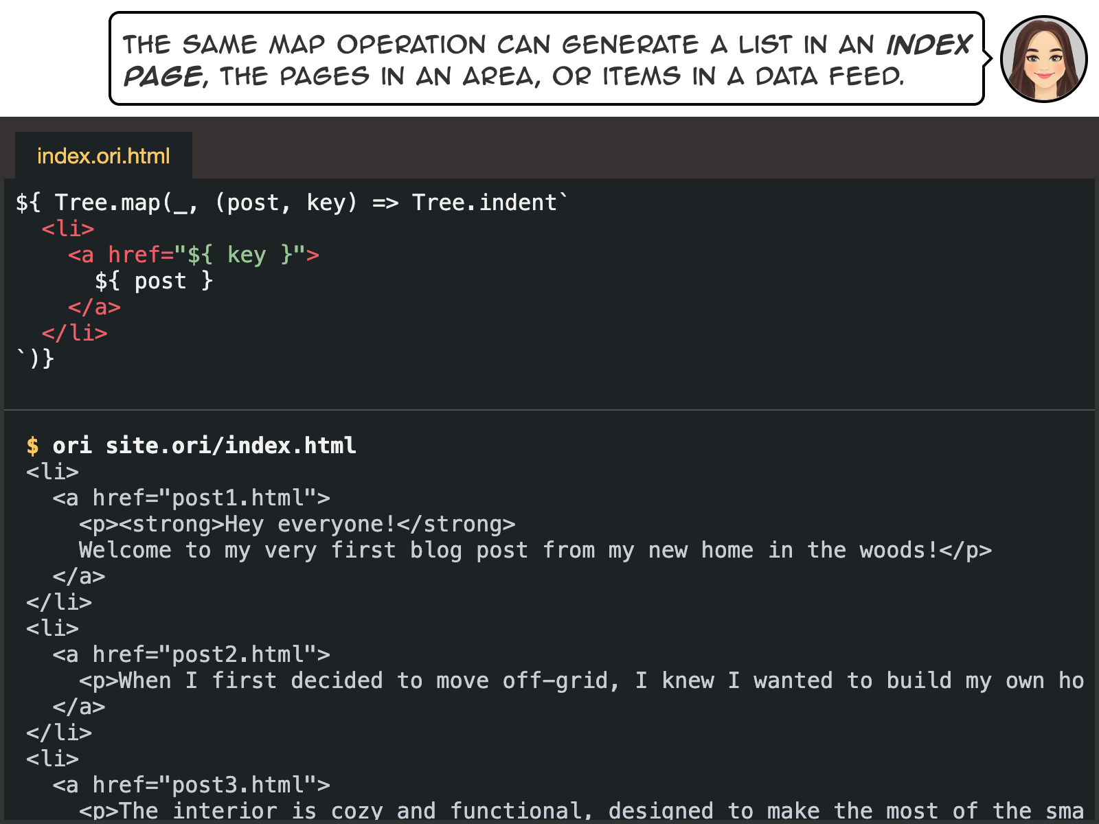Click the 'Welcome to my very first' line
This screenshot has width=1099, height=824.
534,550
